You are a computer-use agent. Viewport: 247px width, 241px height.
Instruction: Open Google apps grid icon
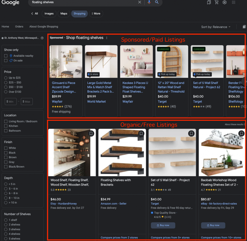pyautogui.click(x=233, y=2)
